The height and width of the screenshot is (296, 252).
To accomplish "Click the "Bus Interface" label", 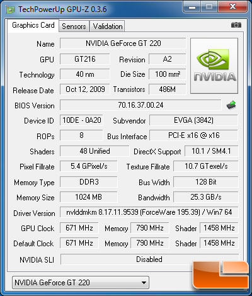I will (x=127, y=137).
